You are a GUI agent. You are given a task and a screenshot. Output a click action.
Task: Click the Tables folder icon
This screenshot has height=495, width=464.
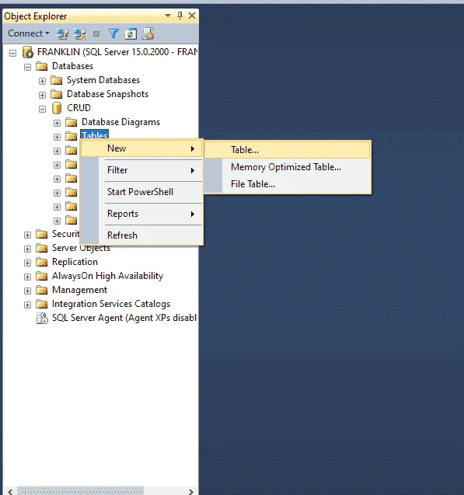click(71, 136)
